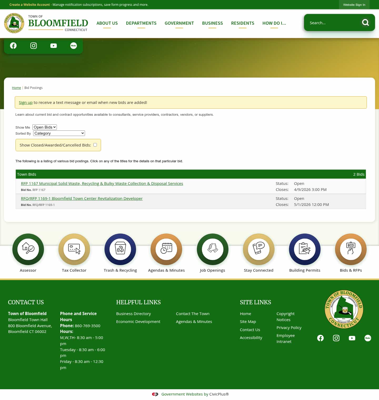Open the town's Facebook page icon
Viewport: 379px width, 400px height.
[x=13, y=45]
